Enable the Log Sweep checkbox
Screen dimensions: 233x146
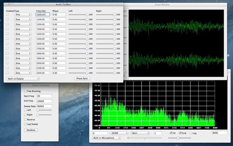click(x=25, y=124)
